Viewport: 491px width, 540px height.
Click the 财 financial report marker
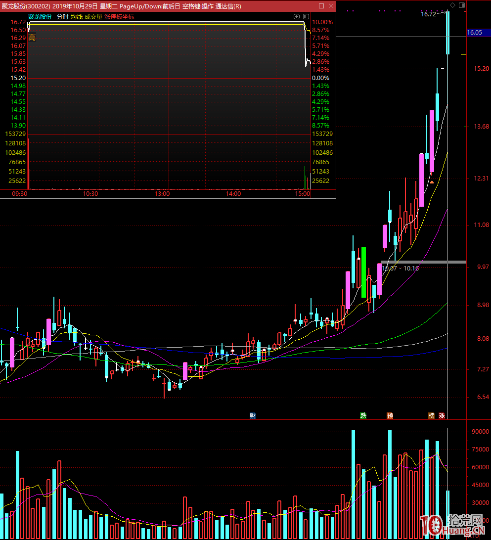pyautogui.click(x=253, y=415)
